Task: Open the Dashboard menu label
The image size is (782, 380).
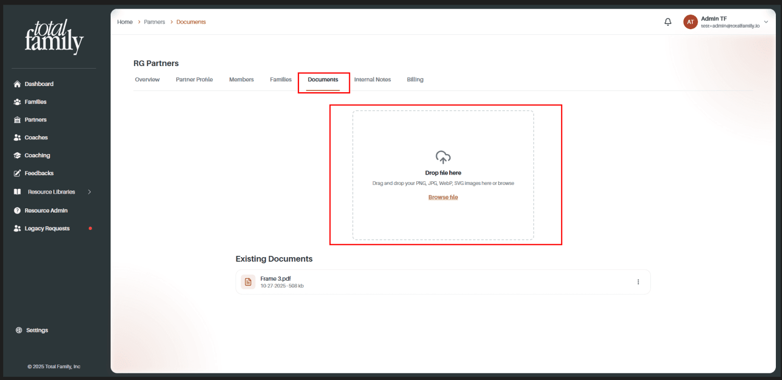Action: pyautogui.click(x=39, y=84)
